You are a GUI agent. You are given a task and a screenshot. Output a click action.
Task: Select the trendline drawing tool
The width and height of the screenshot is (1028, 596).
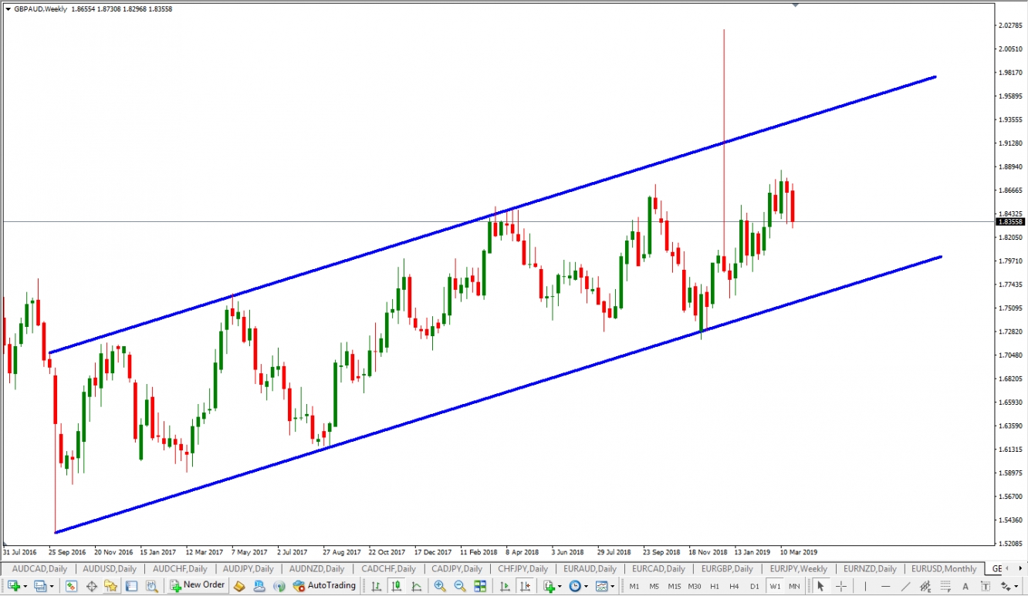point(905,586)
